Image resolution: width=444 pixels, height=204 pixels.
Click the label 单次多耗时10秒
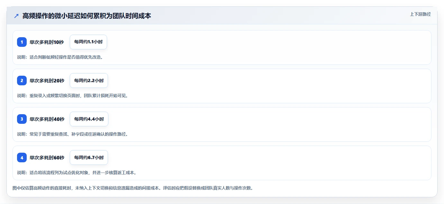tap(47, 42)
